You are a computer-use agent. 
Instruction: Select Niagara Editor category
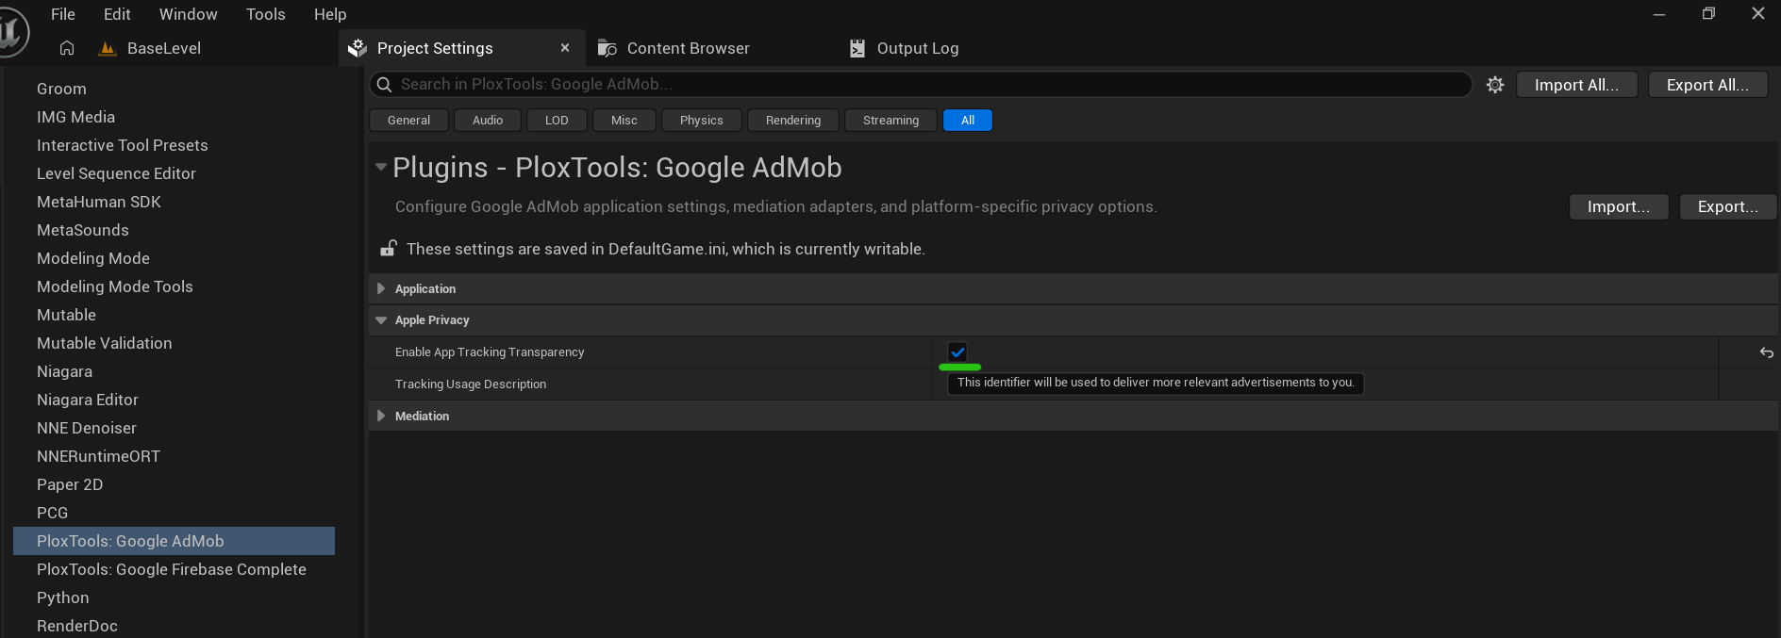point(88,400)
